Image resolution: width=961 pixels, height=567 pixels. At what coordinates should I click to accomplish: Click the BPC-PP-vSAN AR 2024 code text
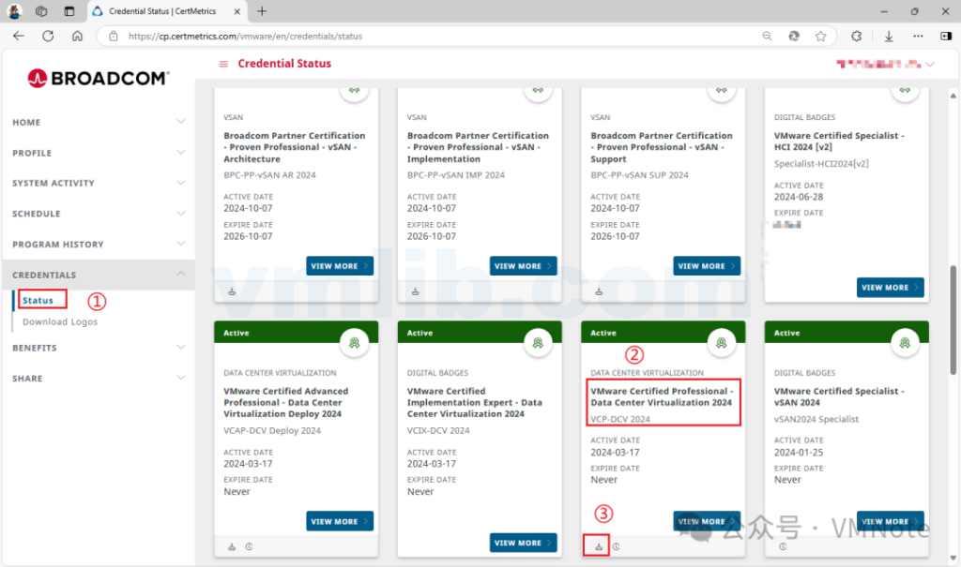(269, 175)
